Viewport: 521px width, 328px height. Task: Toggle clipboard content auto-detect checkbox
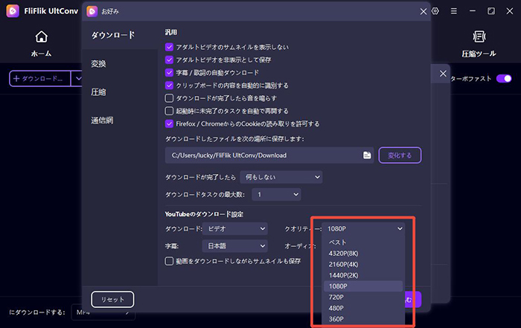[169, 86]
